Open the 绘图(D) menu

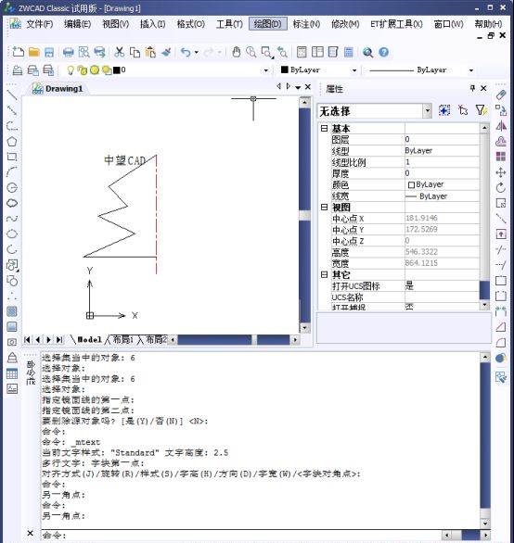click(x=268, y=24)
